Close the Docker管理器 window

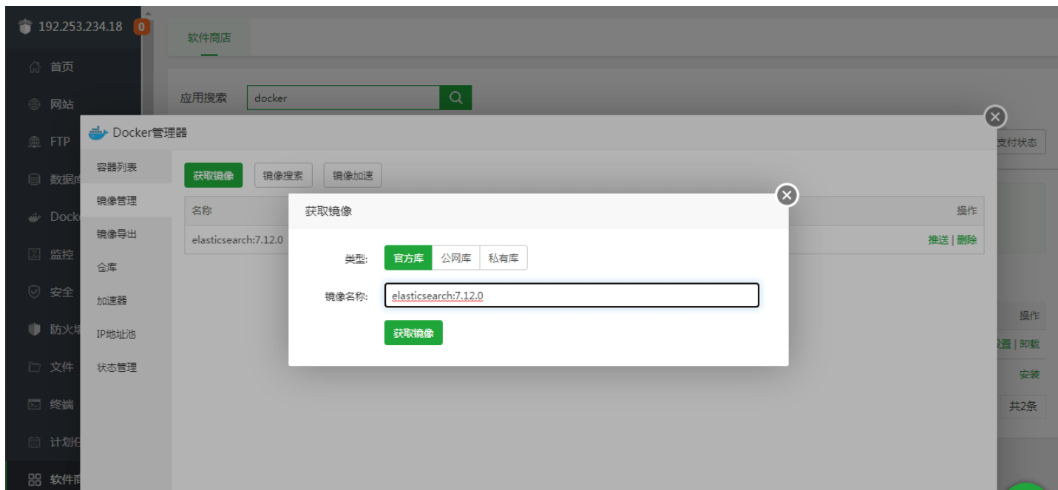tap(995, 117)
